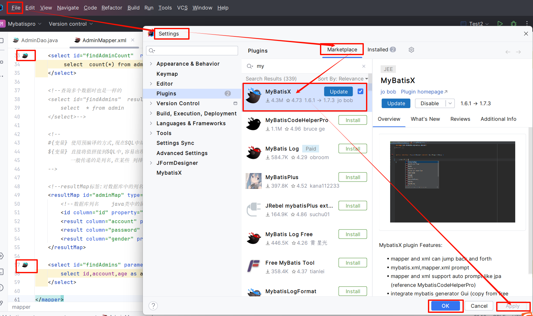Click the Version Control project-level icon
The height and width of the screenshot is (316, 533).
click(x=235, y=103)
